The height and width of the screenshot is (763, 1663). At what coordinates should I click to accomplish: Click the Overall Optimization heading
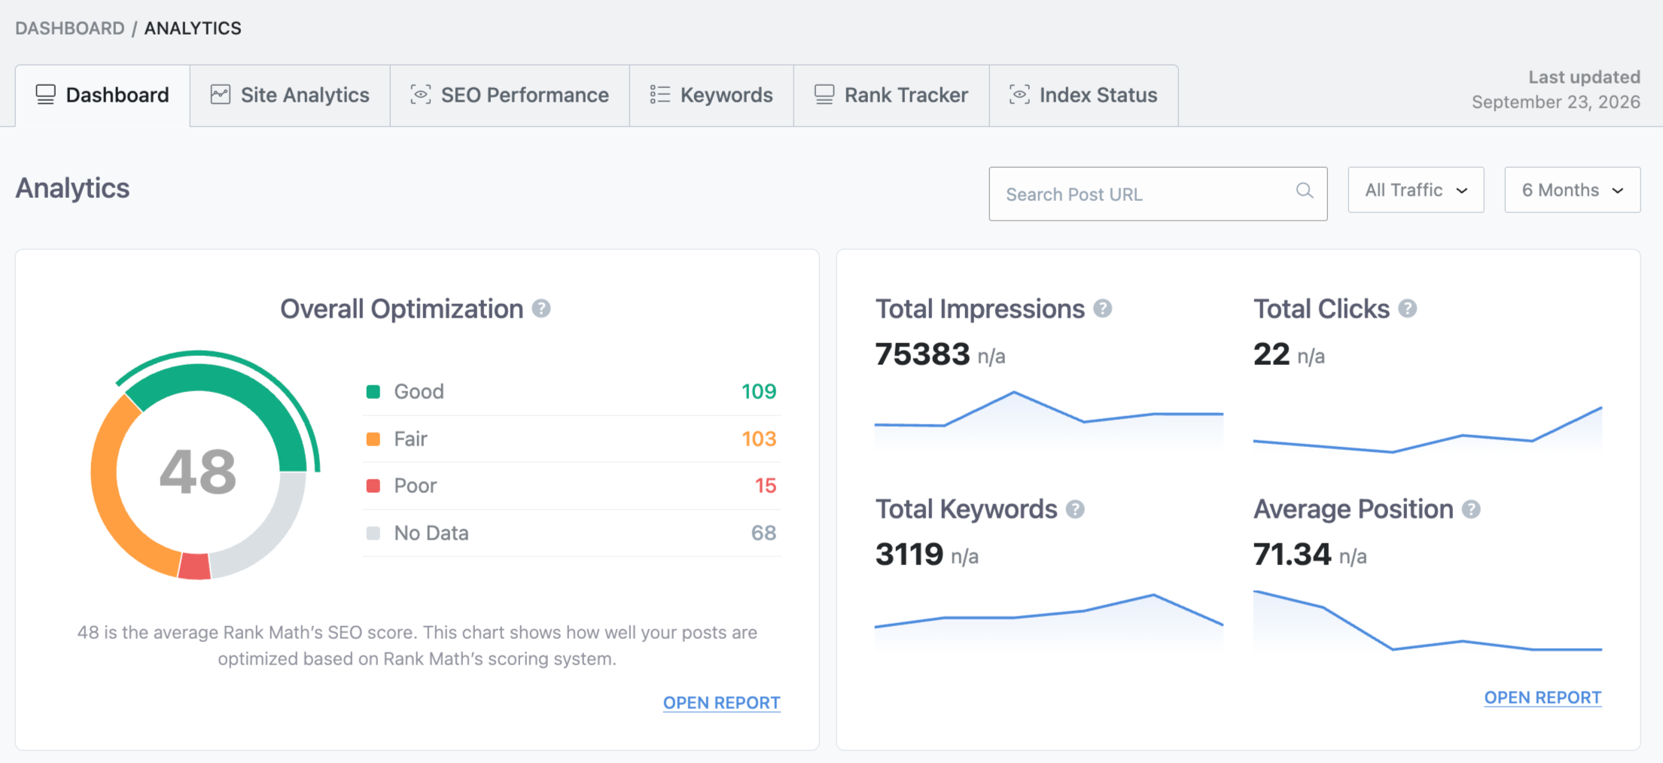401,309
